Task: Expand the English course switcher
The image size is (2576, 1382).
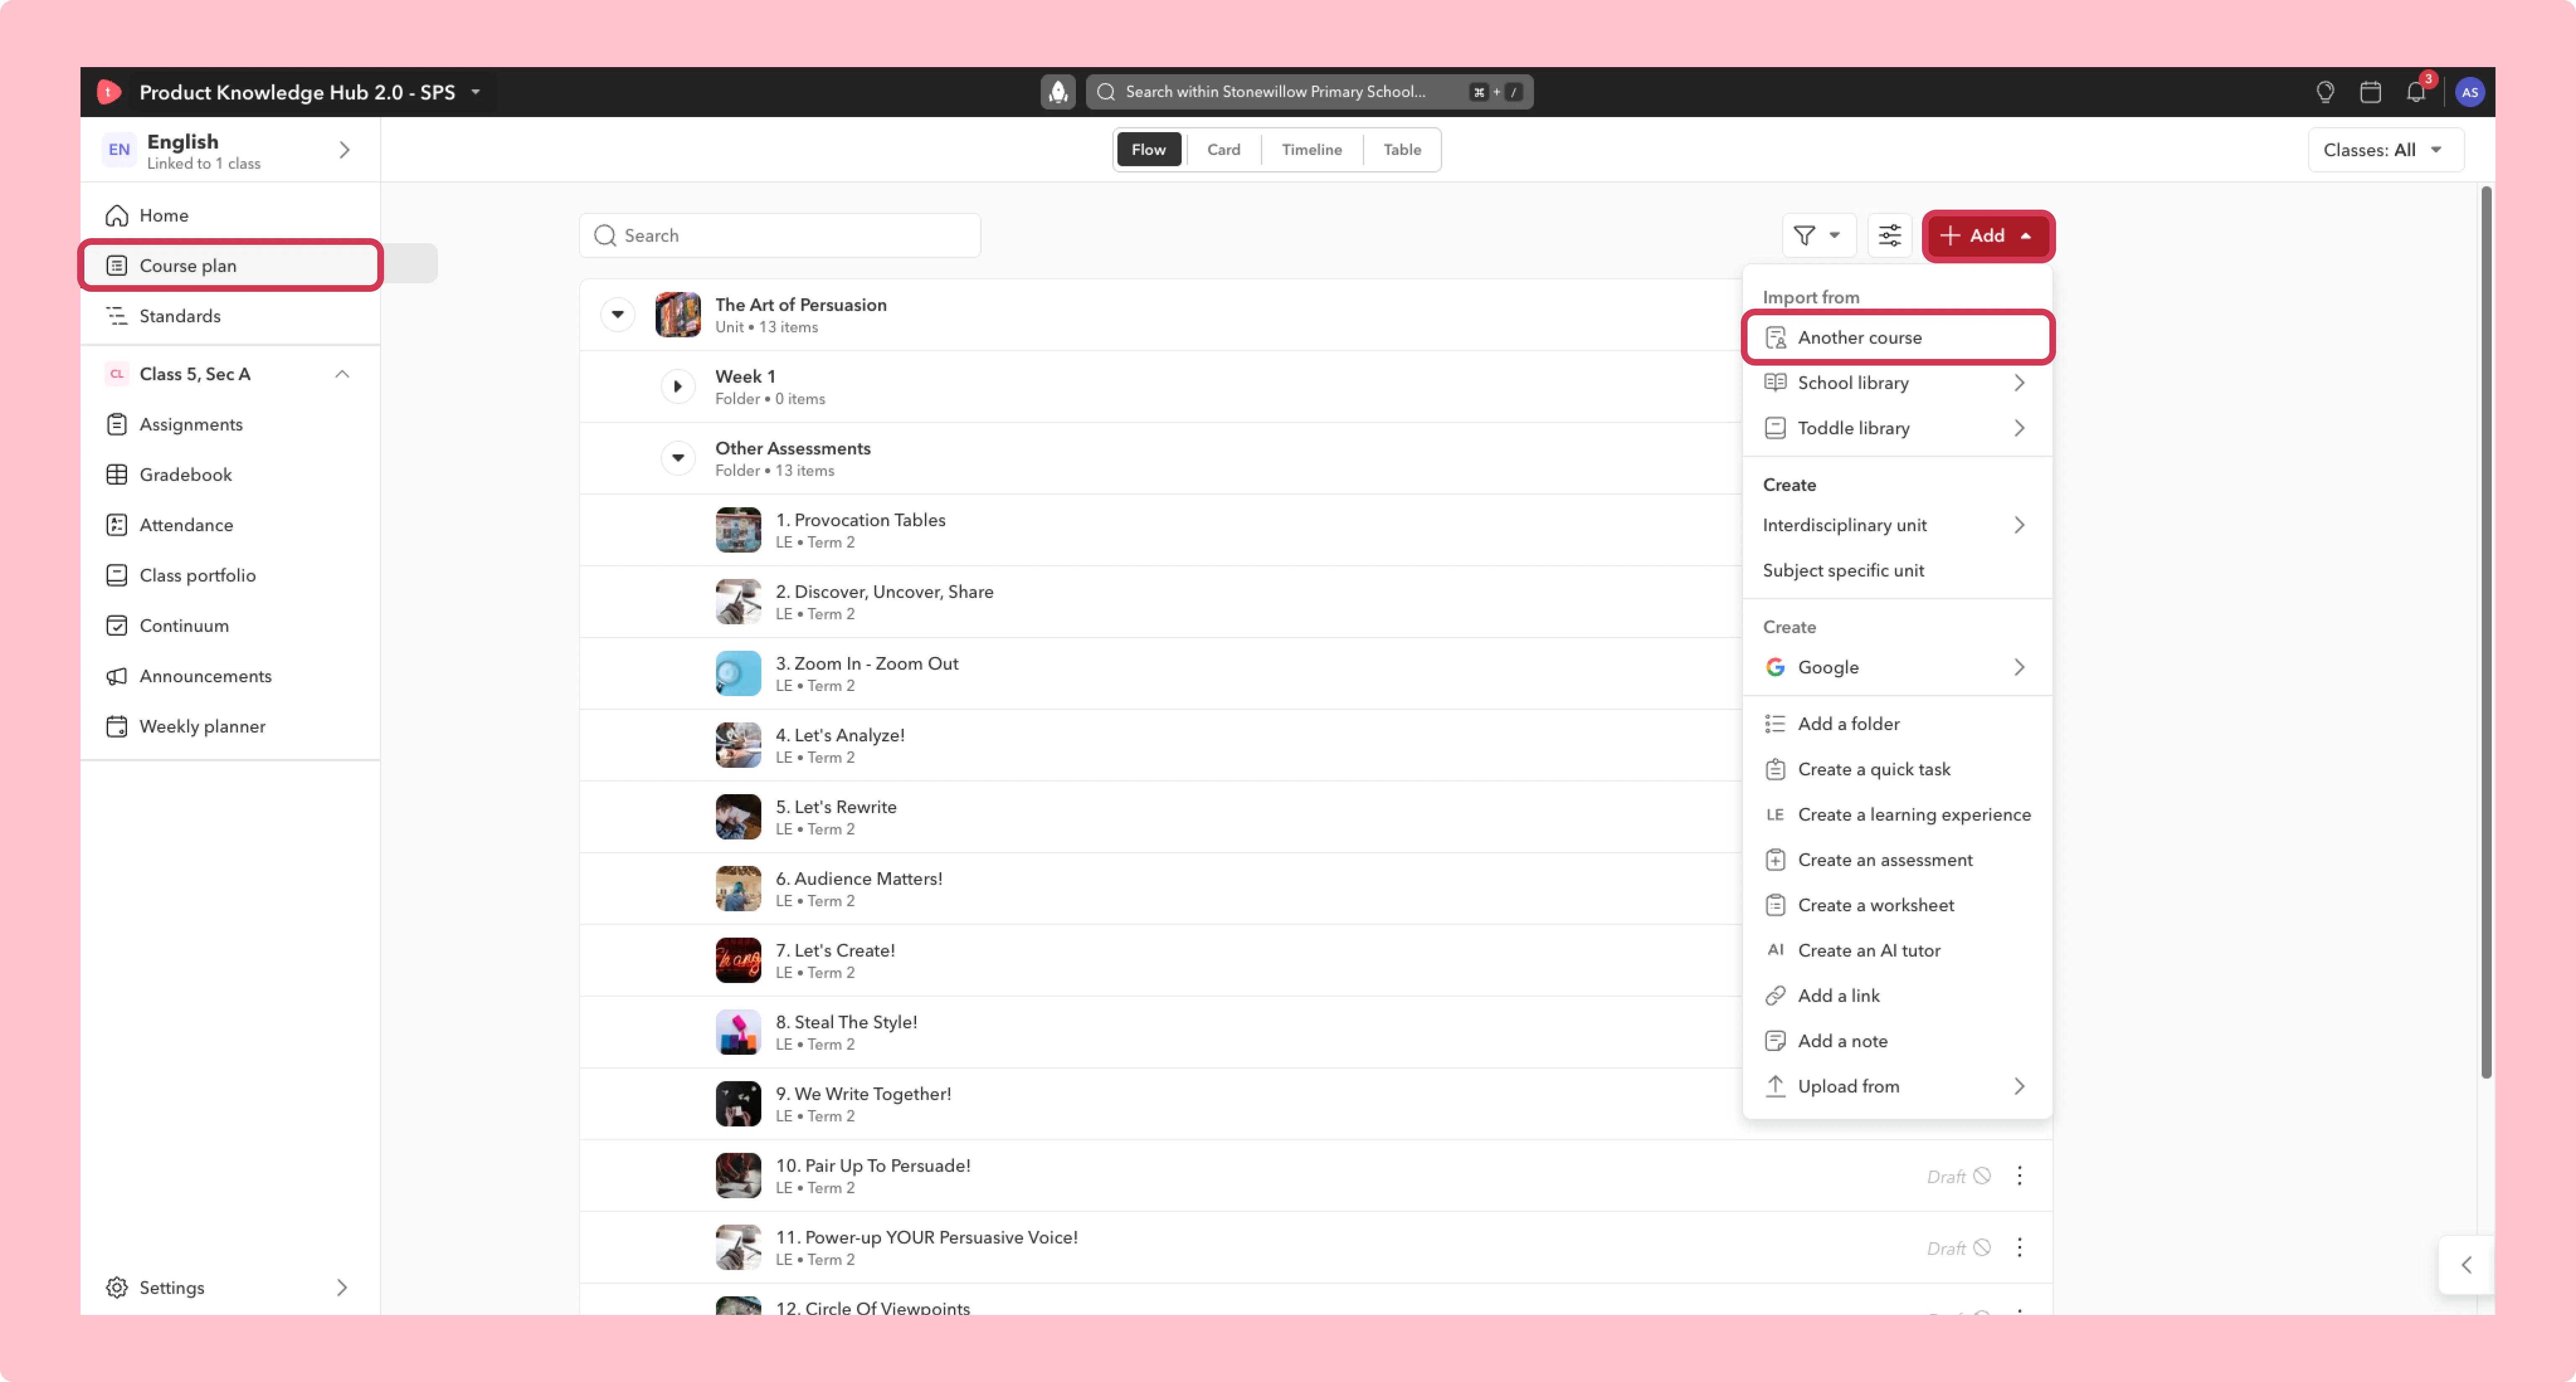Action: coord(344,150)
